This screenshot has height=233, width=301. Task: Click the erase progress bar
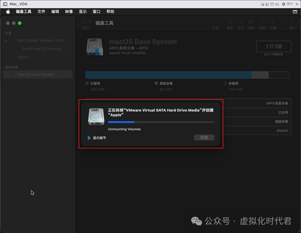[161, 122]
